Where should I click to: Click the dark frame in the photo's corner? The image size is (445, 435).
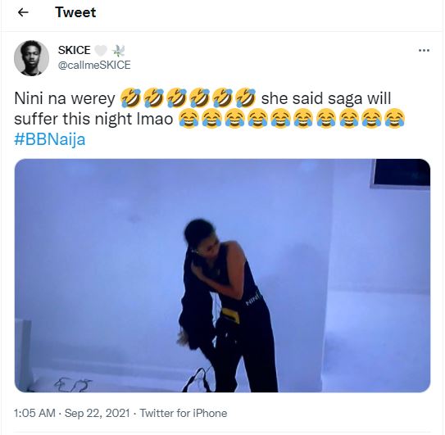tap(400, 174)
